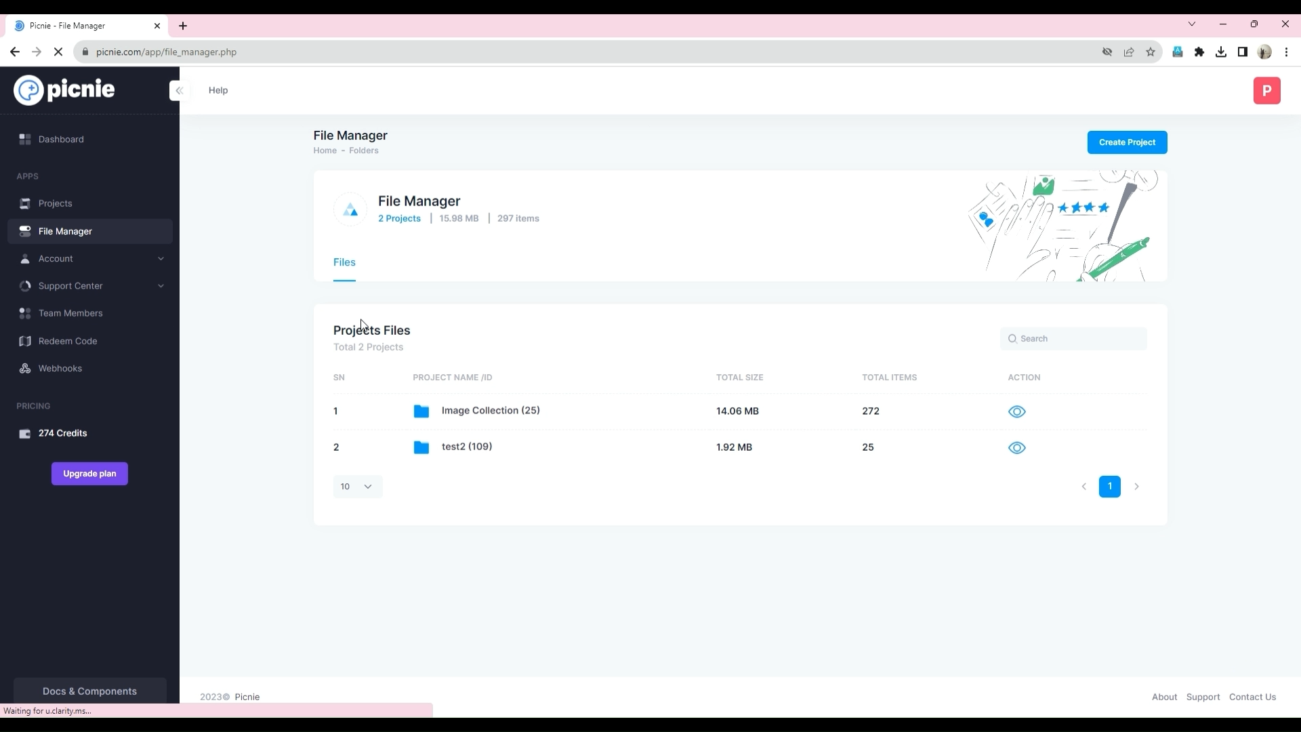Click the test2 folder icon
The height and width of the screenshot is (732, 1301).
[421, 447]
